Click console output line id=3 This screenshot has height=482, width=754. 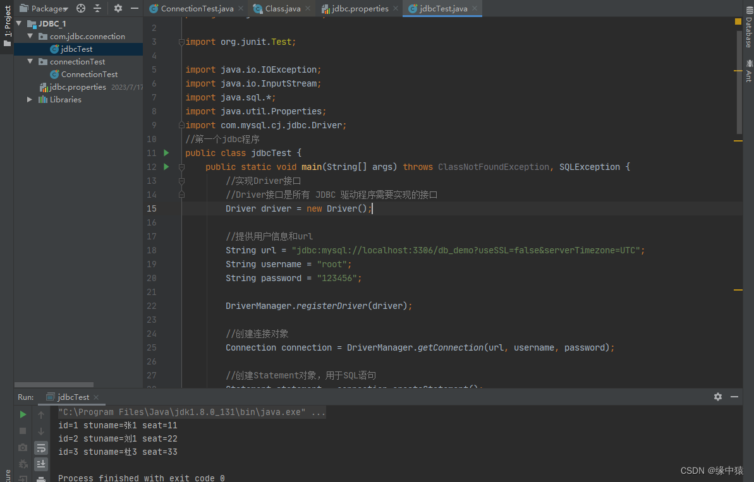[x=118, y=452]
